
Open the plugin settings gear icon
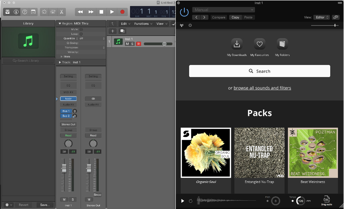(190, 25)
